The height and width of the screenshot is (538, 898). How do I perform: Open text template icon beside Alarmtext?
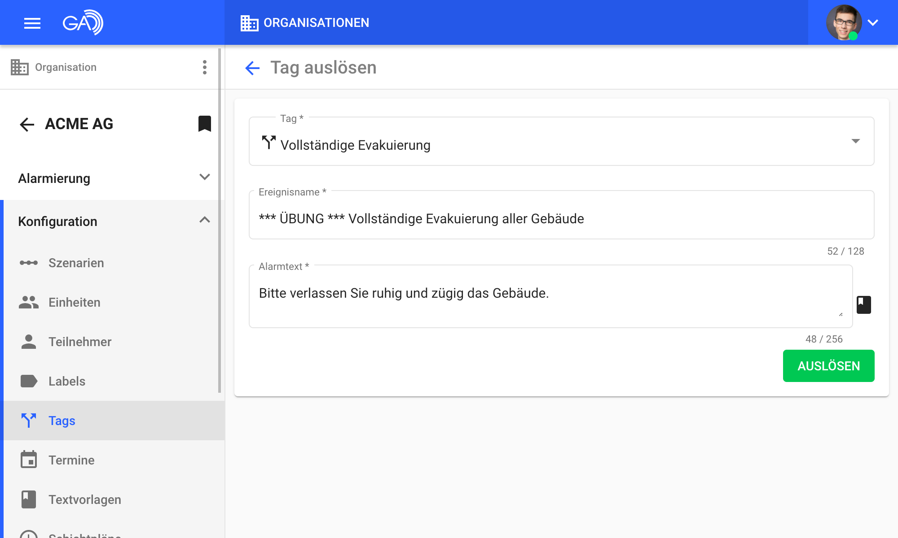point(863,305)
